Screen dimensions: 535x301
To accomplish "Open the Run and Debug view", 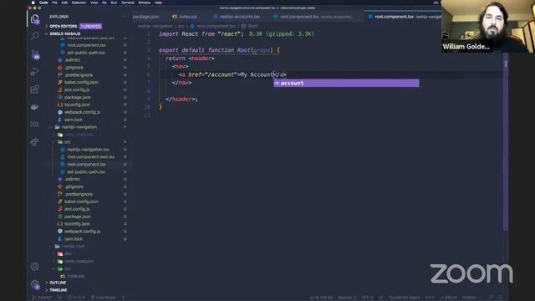I will 35,72.
